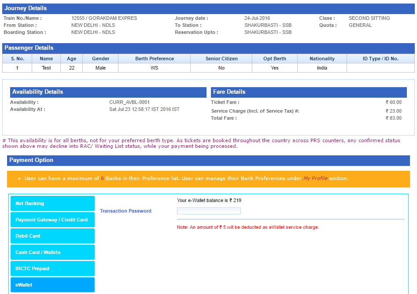Click the train name 12555 / GORAKDAM EXPRES
The width and height of the screenshot is (417, 294).
pos(104,18)
